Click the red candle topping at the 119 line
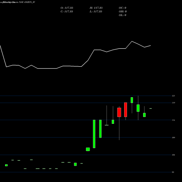 (x=126, y=110)
